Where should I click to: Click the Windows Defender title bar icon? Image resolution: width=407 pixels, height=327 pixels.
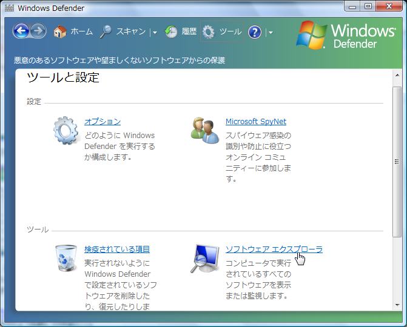point(9,8)
